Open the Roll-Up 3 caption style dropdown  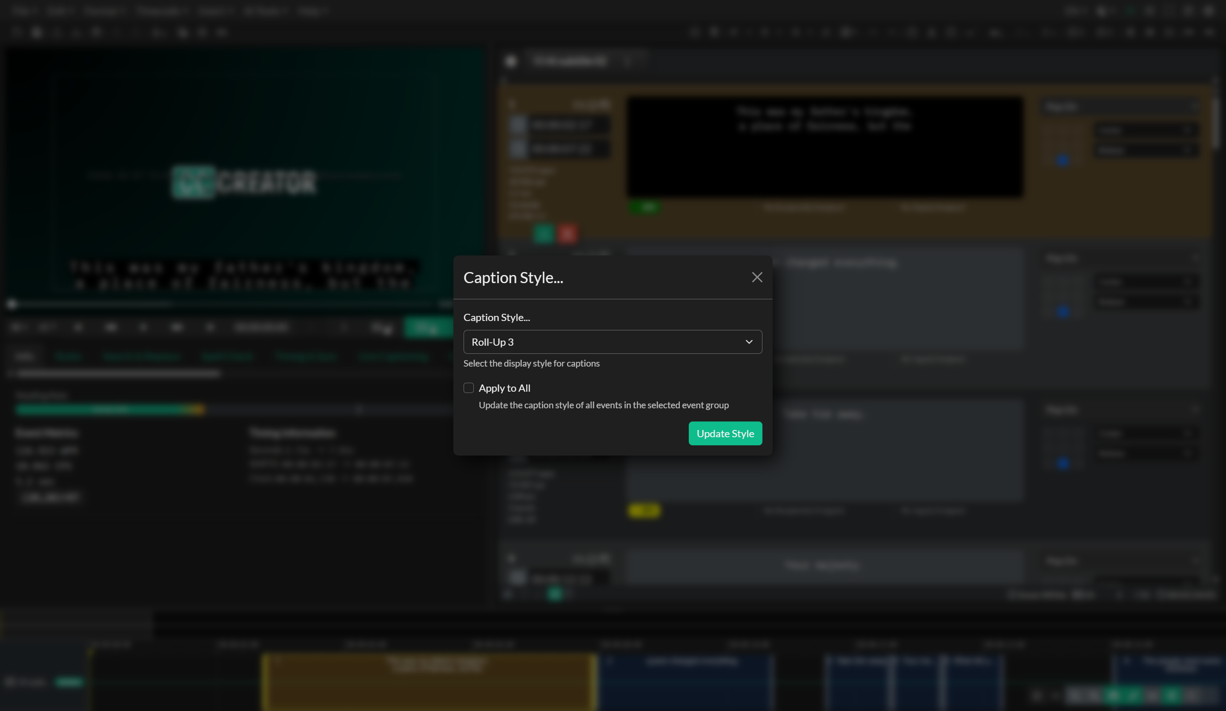pos(613,342)
